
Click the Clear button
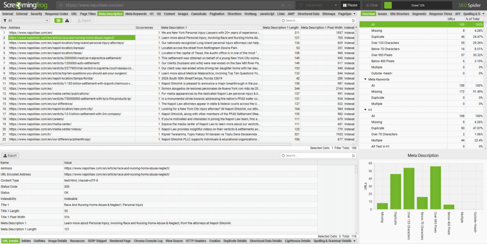pyautogui.click(x=371, y=5)
